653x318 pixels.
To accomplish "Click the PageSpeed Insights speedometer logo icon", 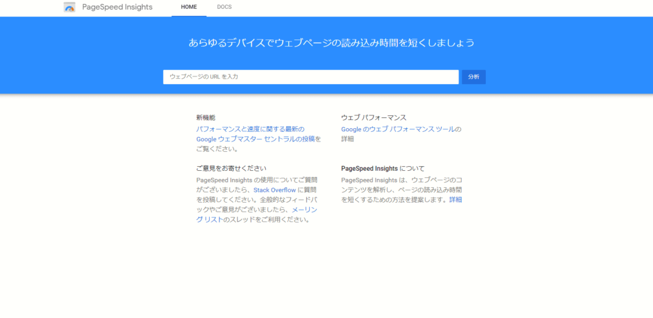I will [x=70, y=7].
